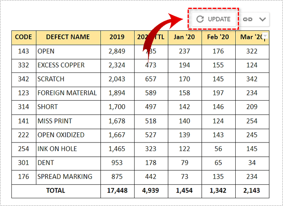Select the DEFECT NAME column header

coord(68,37)
